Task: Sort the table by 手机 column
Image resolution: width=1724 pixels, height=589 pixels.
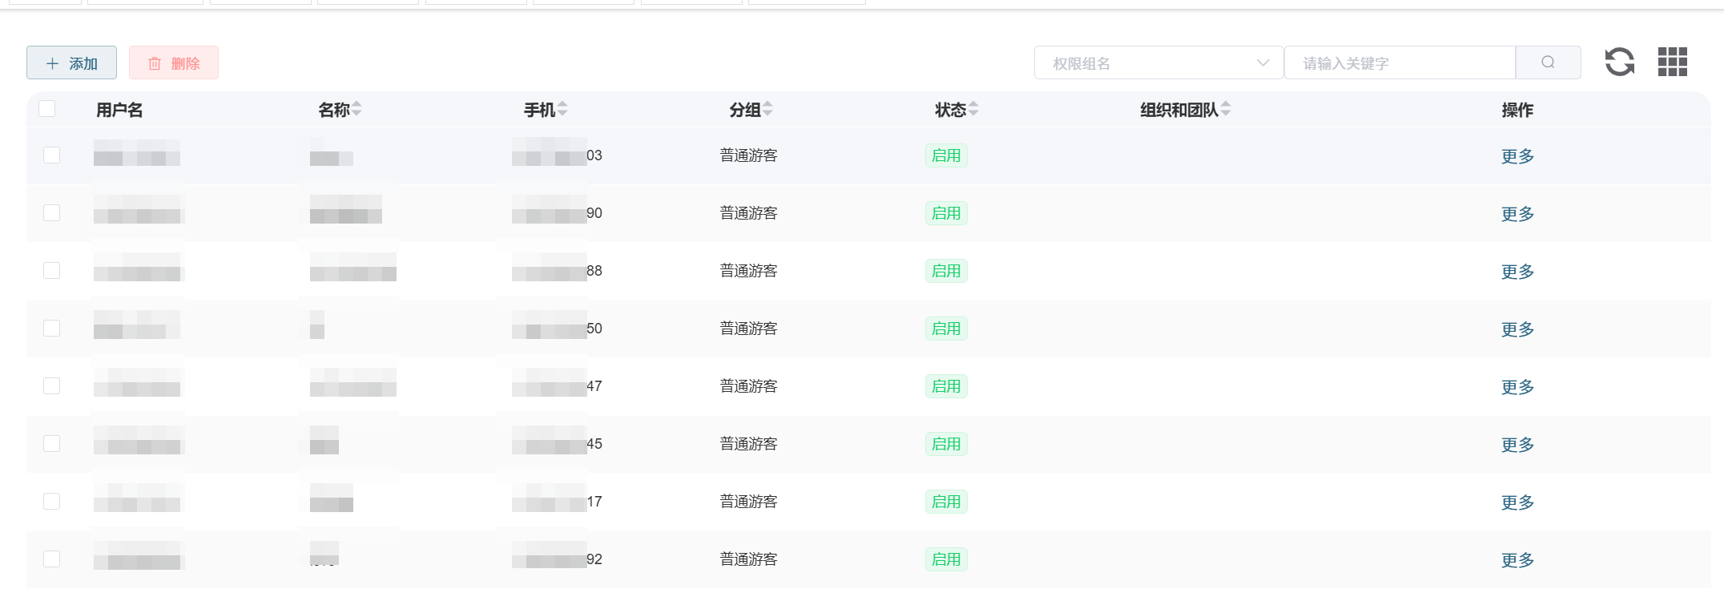Action: [562, 109]
